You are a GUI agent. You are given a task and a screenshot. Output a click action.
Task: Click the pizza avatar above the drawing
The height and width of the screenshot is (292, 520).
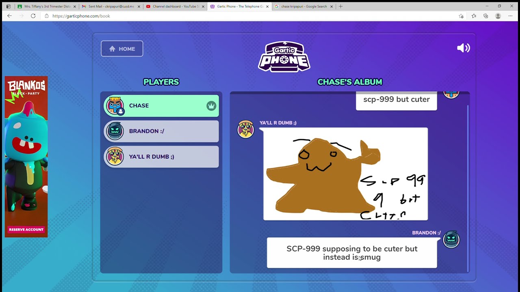click(245, 129)
